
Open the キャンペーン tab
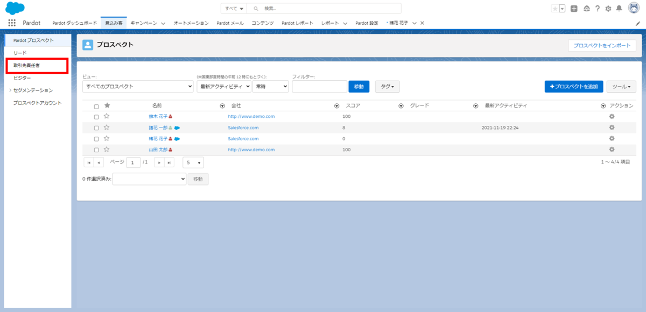(144, 23)
